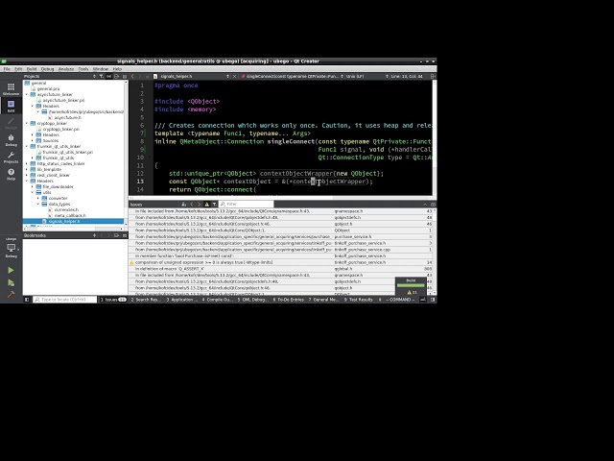
Task: Open the Analyze menu
Action: click(x=66, y=69)
